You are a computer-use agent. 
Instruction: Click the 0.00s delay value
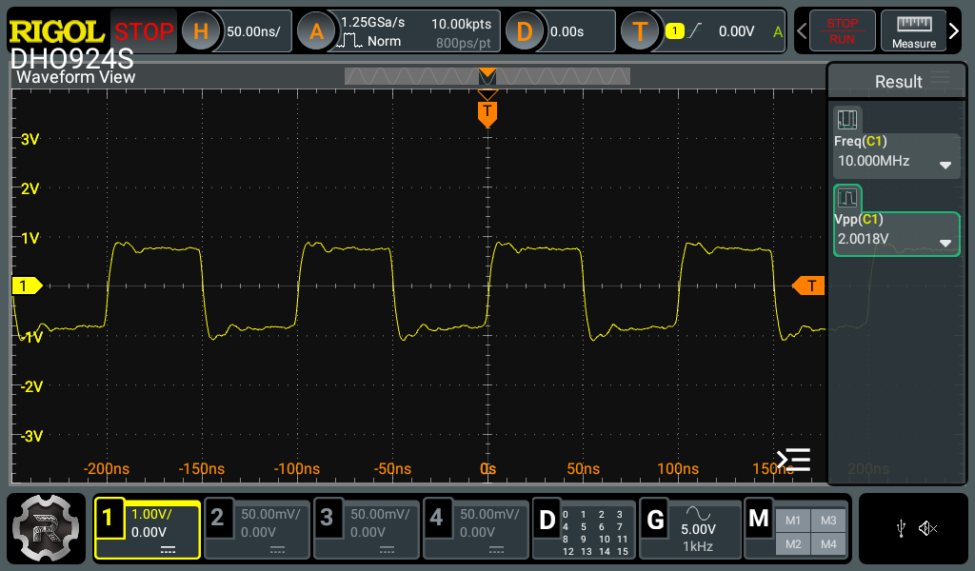[567, 31]
